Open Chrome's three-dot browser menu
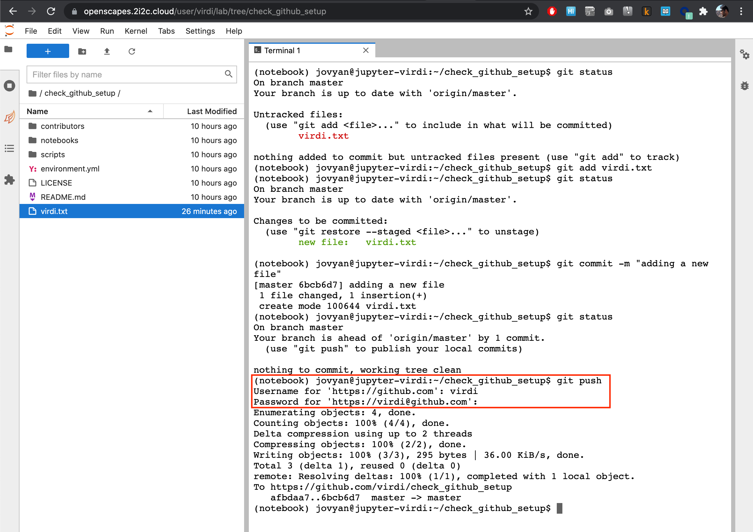 tap(741, 11)
